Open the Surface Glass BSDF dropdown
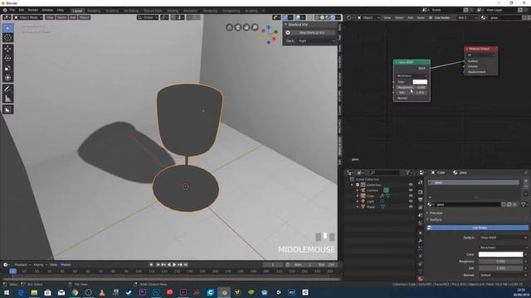Viewport: 531px width, 298px height. click(504, 238)
